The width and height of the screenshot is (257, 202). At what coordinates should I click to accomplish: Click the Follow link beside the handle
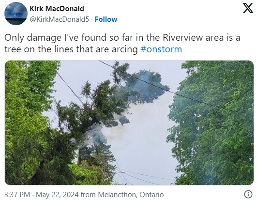coord(106,19)
